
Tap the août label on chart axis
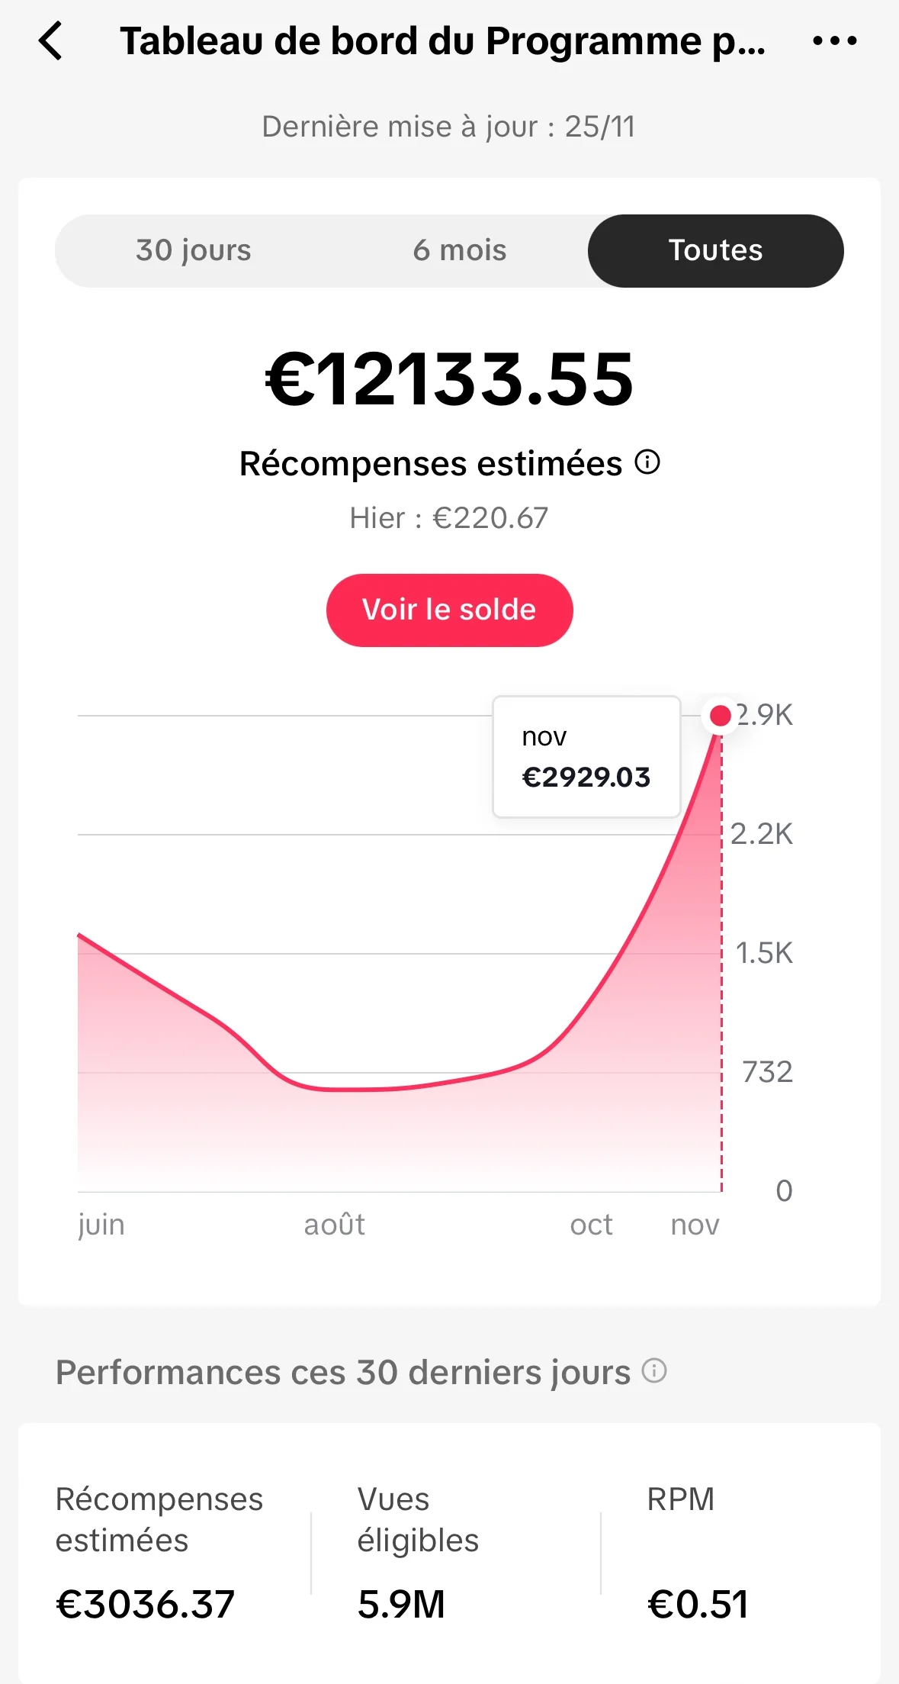[x=334, y=1225]
